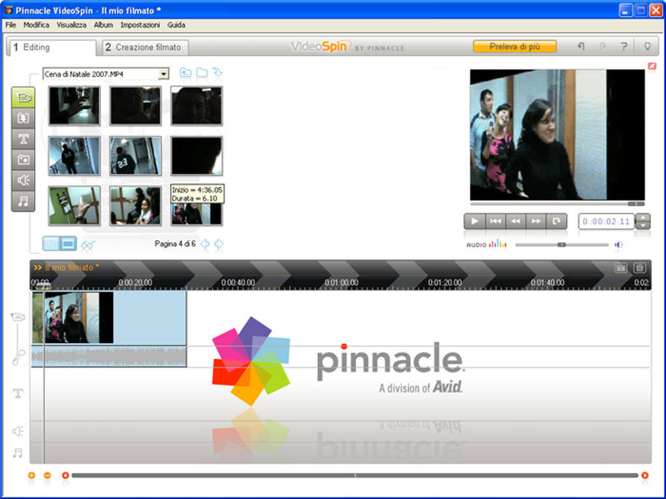Go to previous album page arrow
Screen dimensions: 666x499
tap(205, 244)
